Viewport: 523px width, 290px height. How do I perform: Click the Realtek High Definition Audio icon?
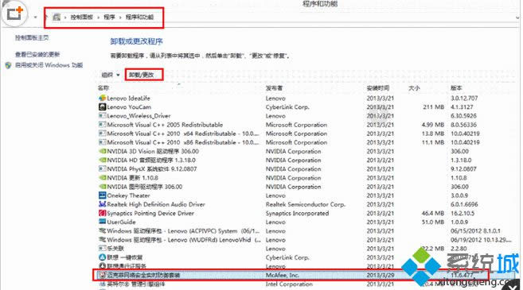click(103, 204)
